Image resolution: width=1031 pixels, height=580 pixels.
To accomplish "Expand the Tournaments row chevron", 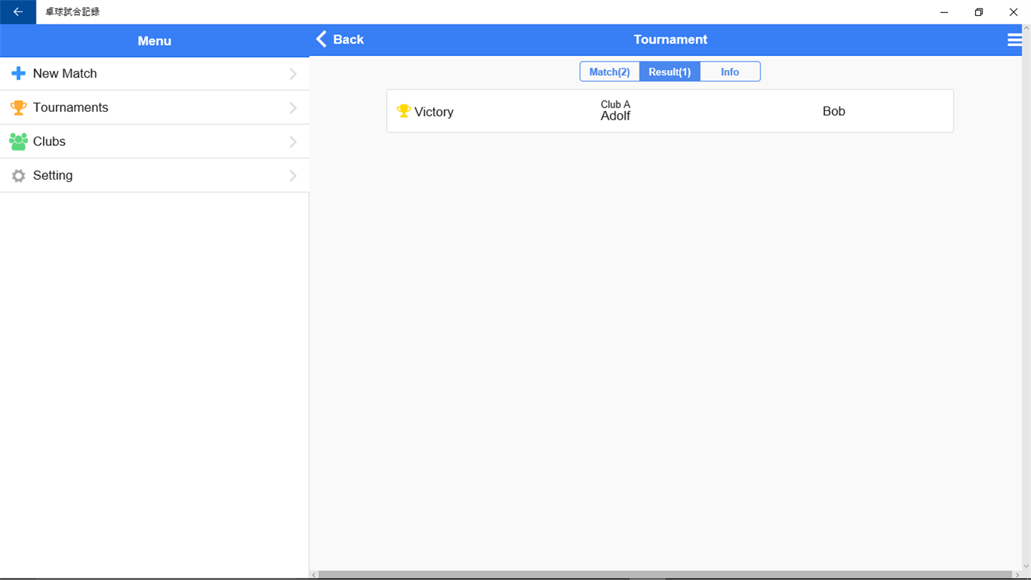I will point(293,107).
